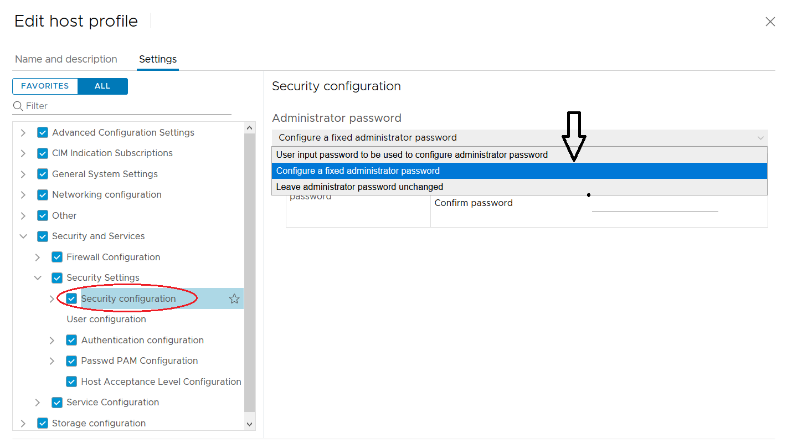787x443 pixels.
Task: Expand the Authentication configuration node
Action: (x=52, y=339)
